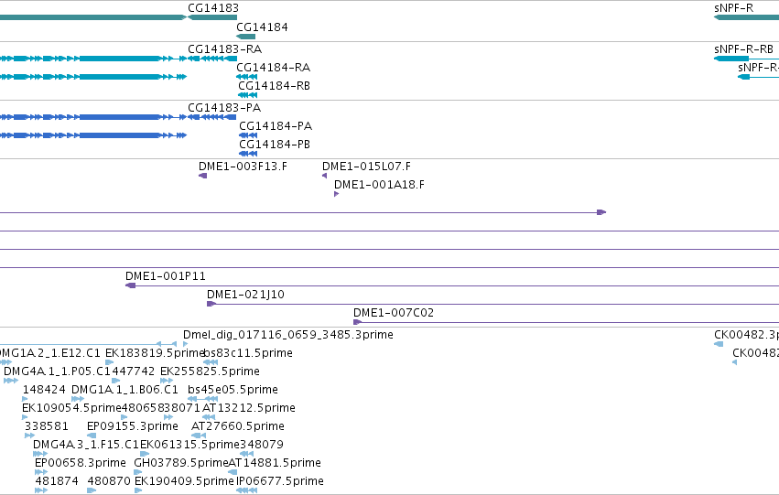Select the CG14184-RA transcript arrows
779x495 pixels.
tap(247, 77)
